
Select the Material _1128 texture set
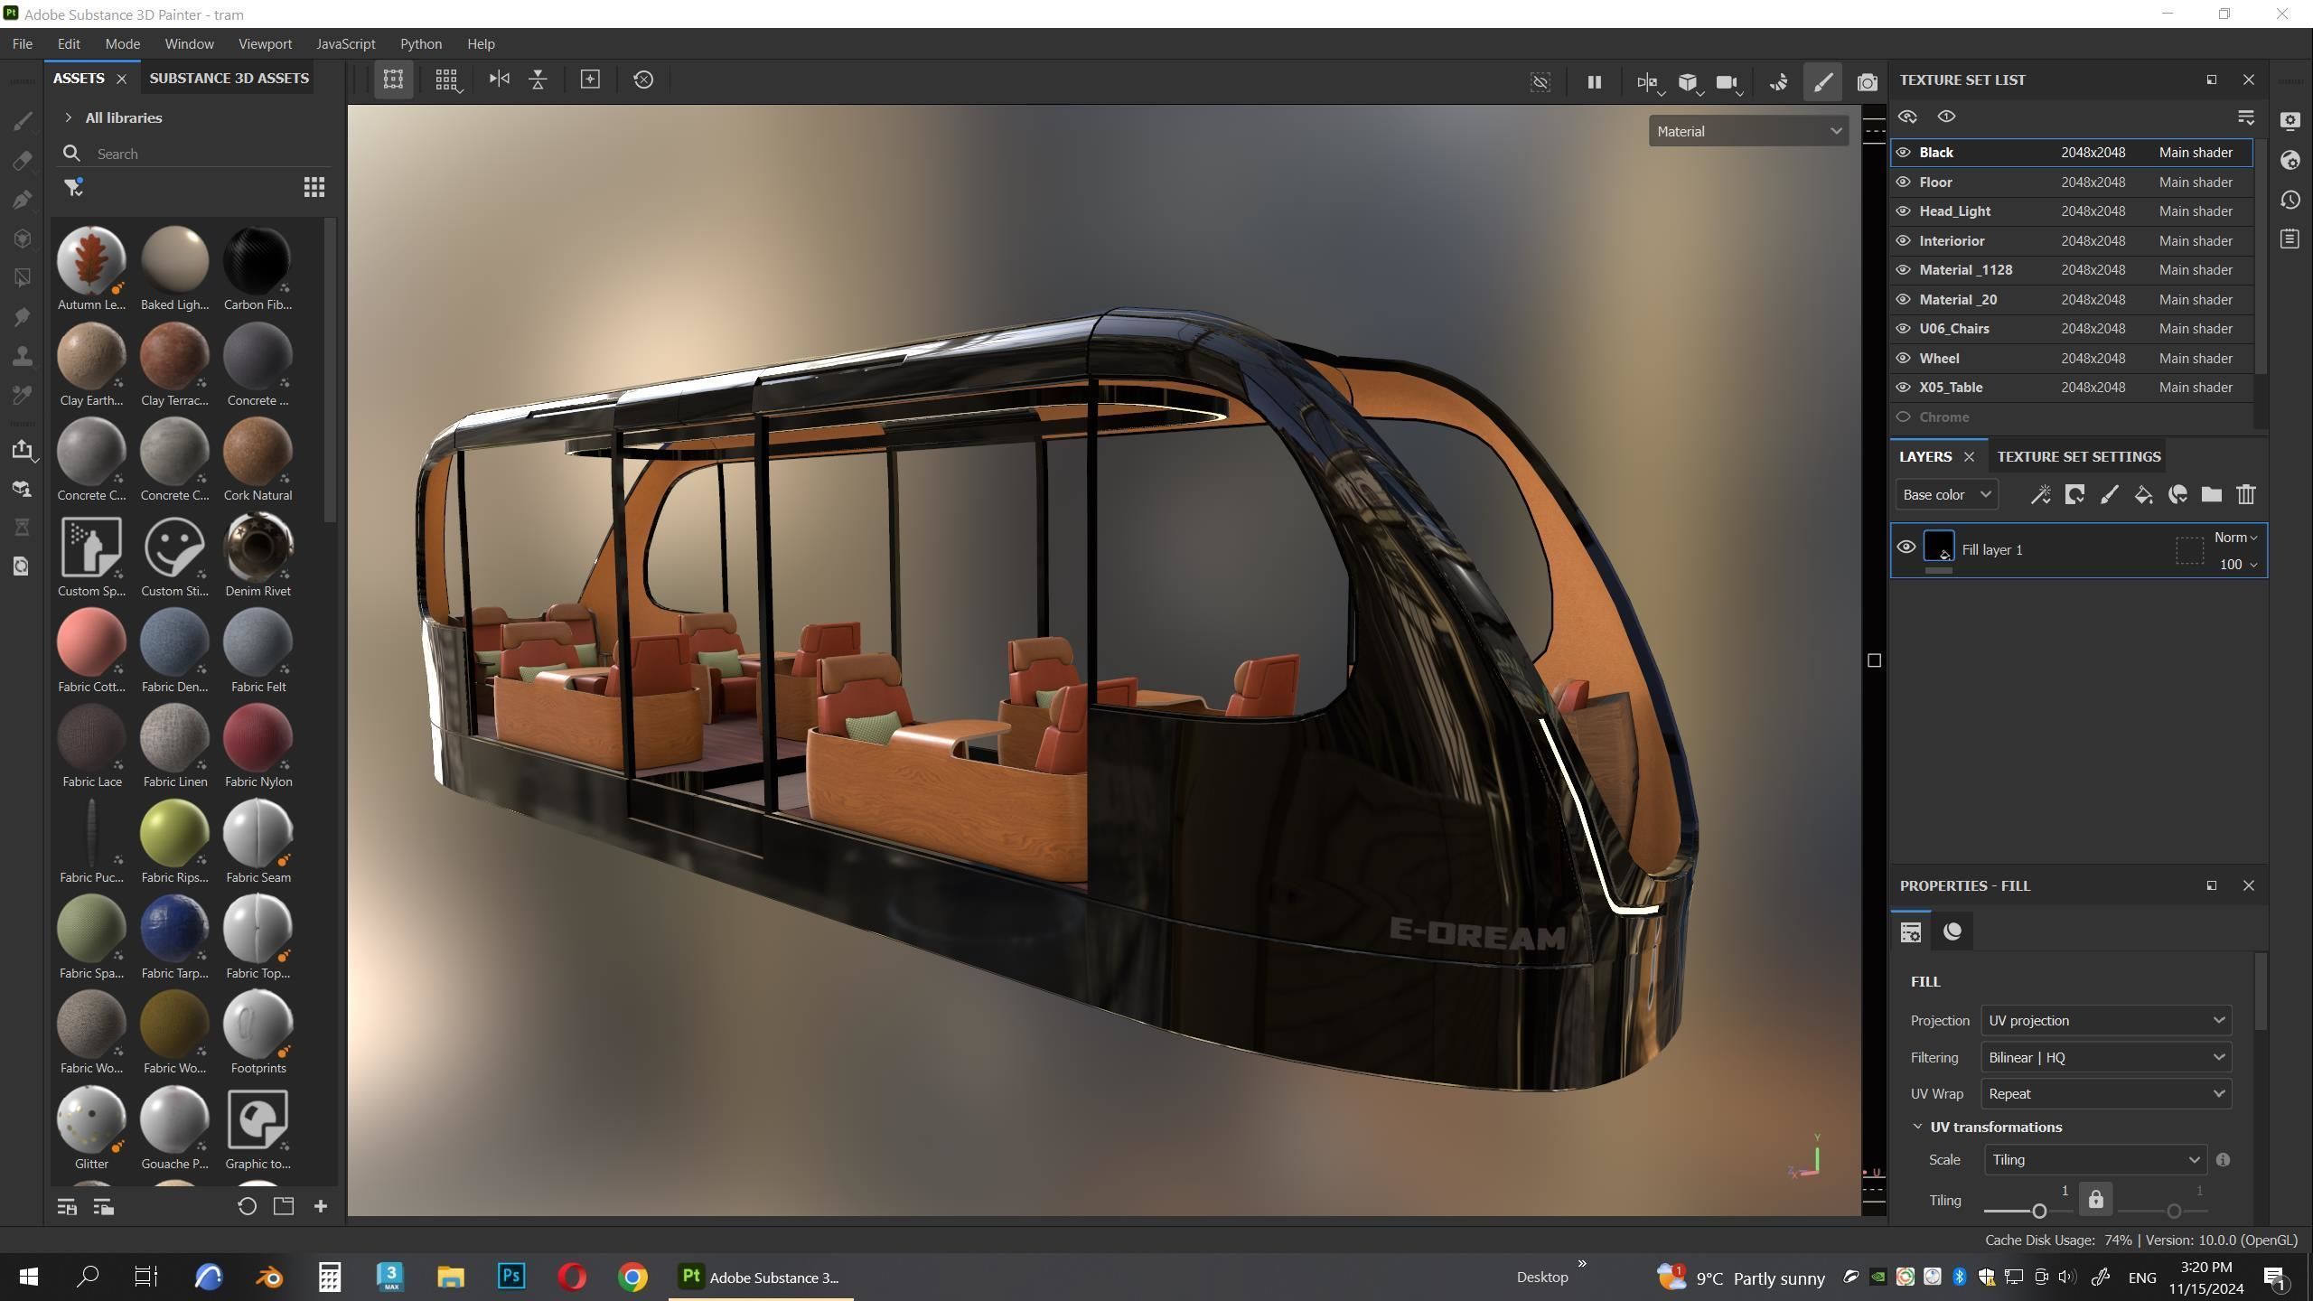click(2073, 270)
